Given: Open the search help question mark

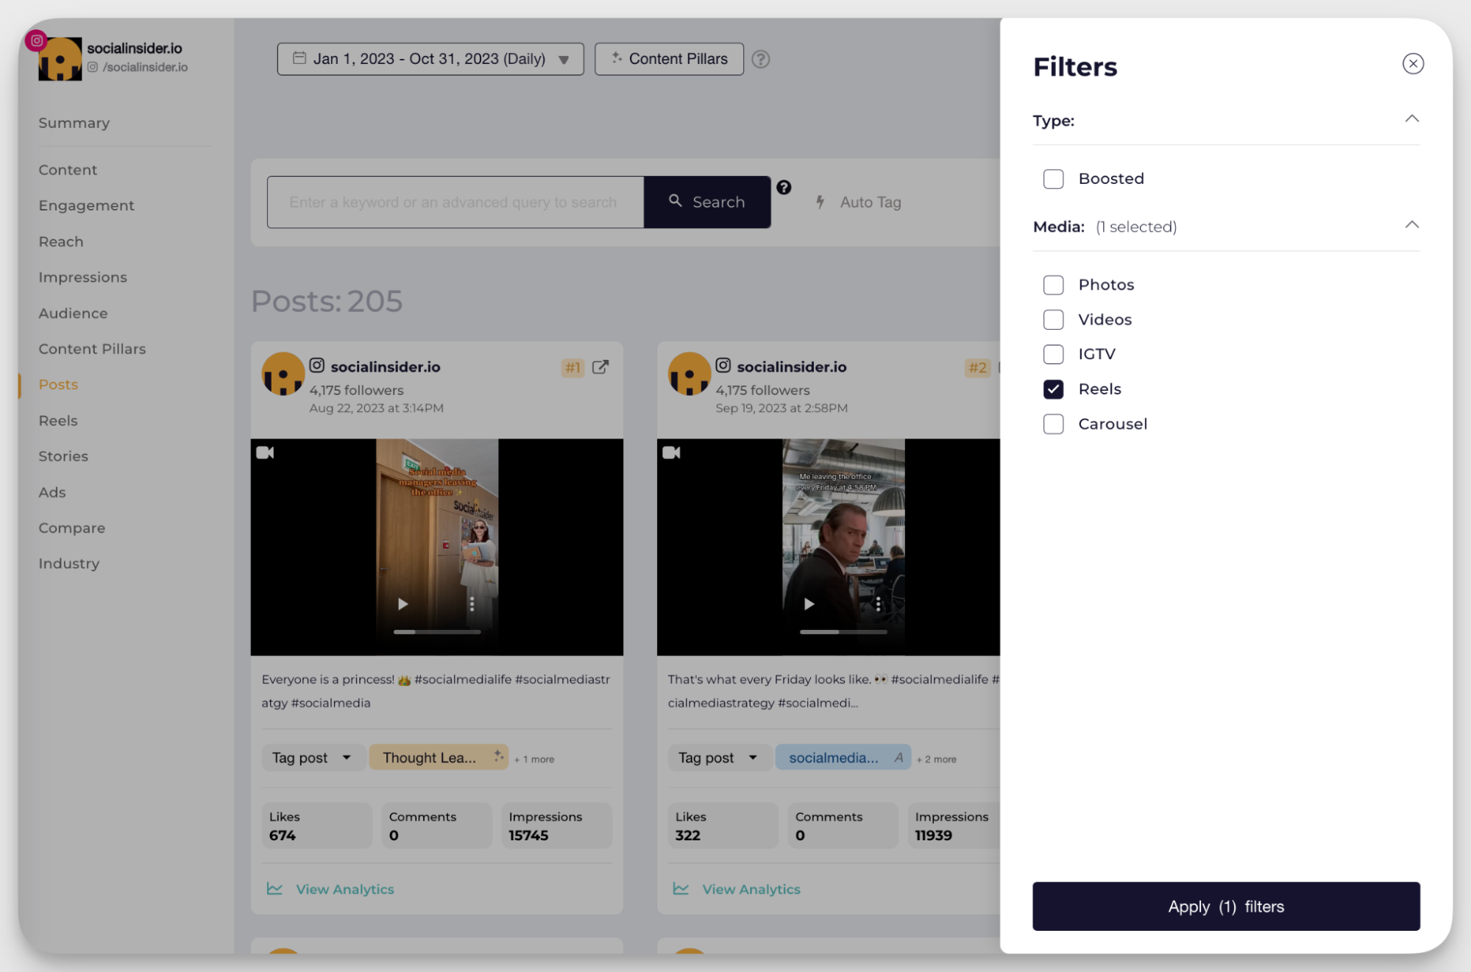Looking at the screenshot, I should tap(784, 188).
